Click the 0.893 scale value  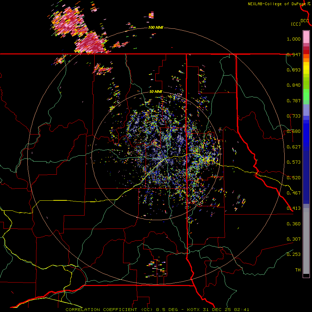click(294, 70)
